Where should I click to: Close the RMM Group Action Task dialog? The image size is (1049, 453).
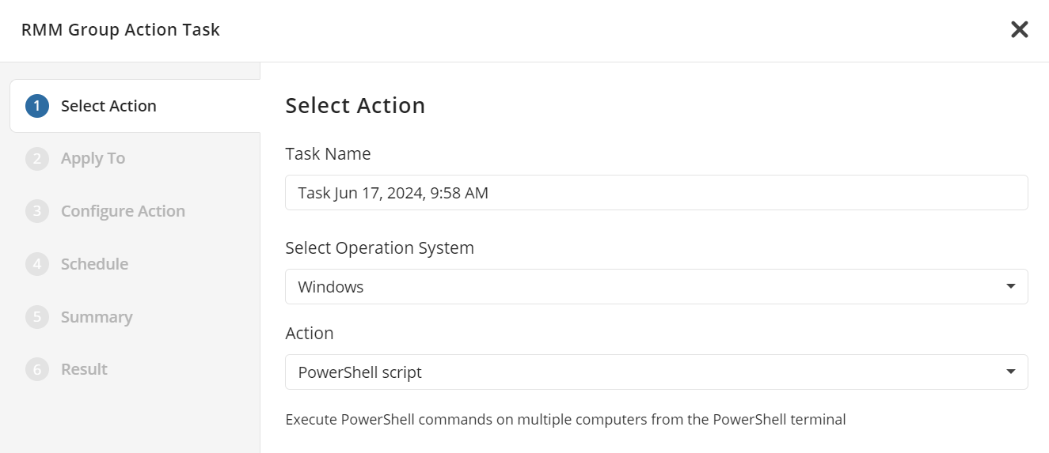point(1019,30)
